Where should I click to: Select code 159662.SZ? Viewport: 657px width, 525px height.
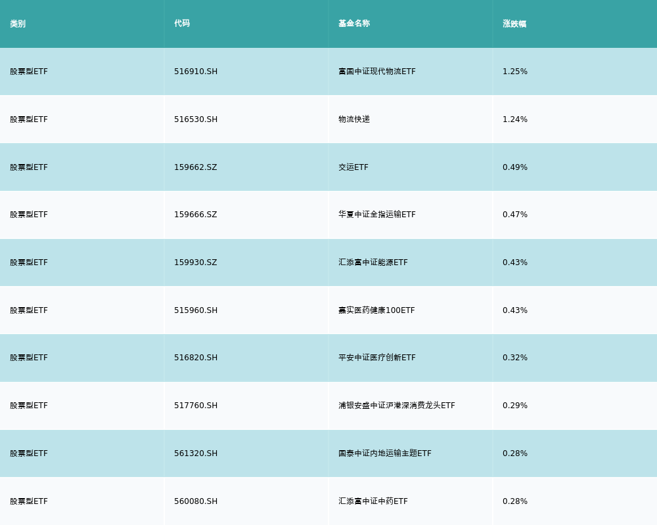[196, 167]
